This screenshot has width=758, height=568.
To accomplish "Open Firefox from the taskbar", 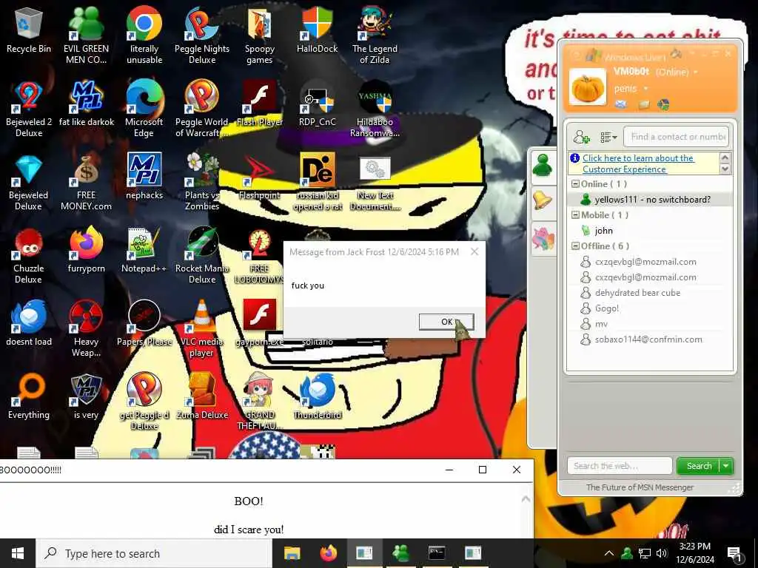I will point(329,553).
